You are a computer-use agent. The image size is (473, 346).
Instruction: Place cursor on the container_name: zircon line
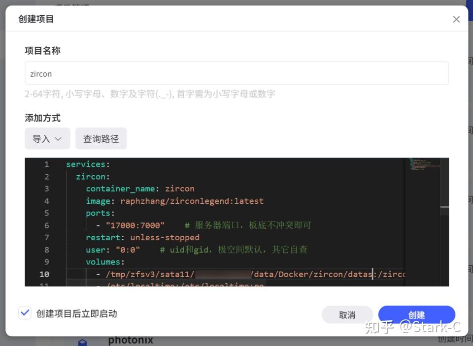click(140, 189)
